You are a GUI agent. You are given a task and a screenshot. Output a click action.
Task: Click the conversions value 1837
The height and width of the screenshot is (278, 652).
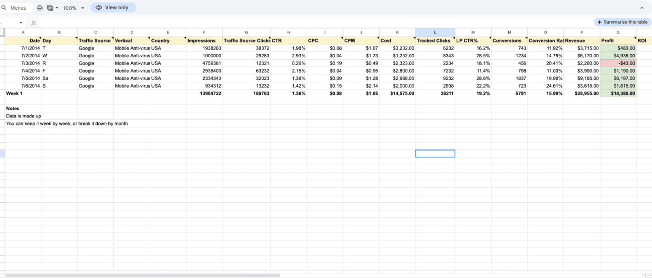pos(509,78)
